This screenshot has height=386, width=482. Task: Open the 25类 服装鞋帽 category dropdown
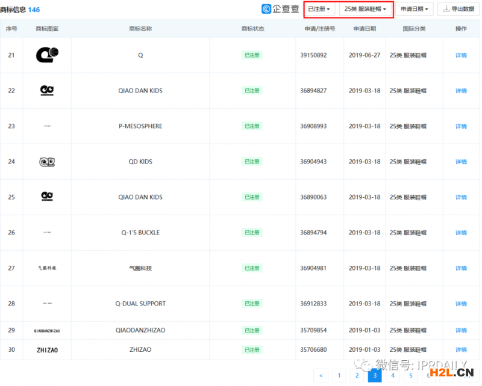coord(365,9)
